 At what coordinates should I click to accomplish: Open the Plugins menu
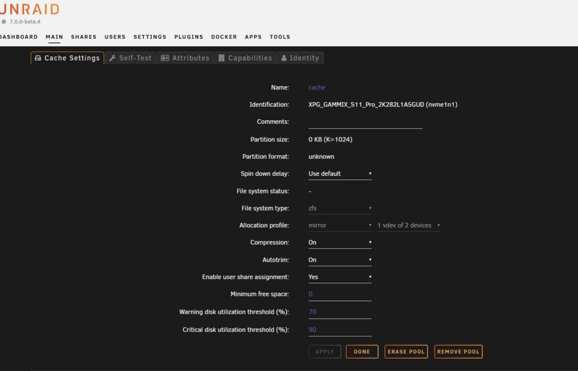coord(189,37)
